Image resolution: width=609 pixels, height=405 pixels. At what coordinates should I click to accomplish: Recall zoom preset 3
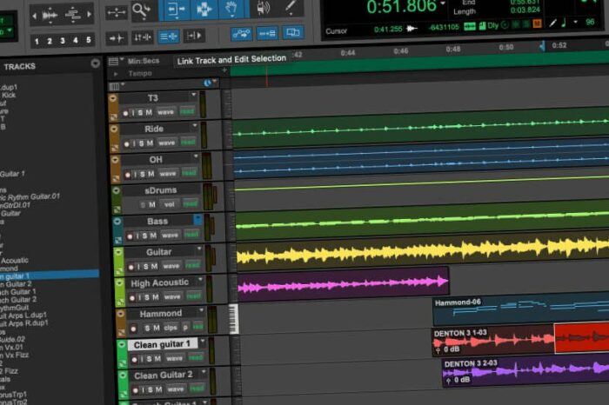coord(62,40)
